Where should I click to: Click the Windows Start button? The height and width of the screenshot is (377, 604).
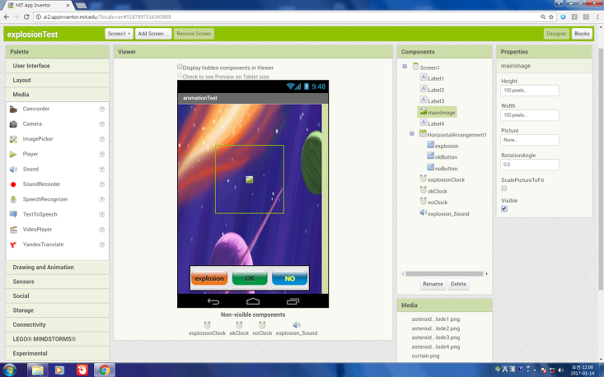click(x=9, y=370)
